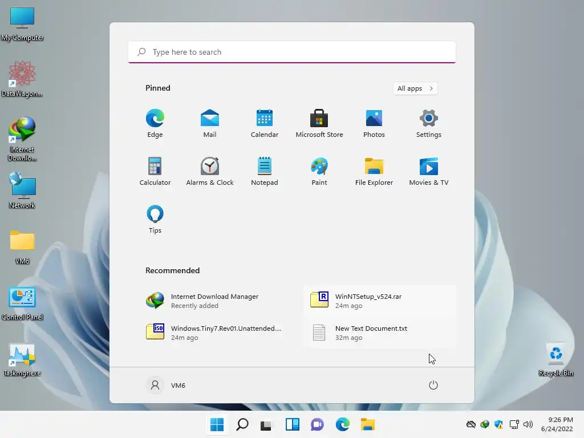Viewport: 584px width, 438px height.
Task: Open volume control tray icon
Action: [x=528, y=424]
